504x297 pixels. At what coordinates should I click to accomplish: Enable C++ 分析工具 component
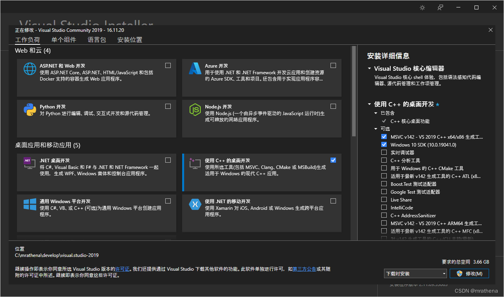(x=384, y=160)
